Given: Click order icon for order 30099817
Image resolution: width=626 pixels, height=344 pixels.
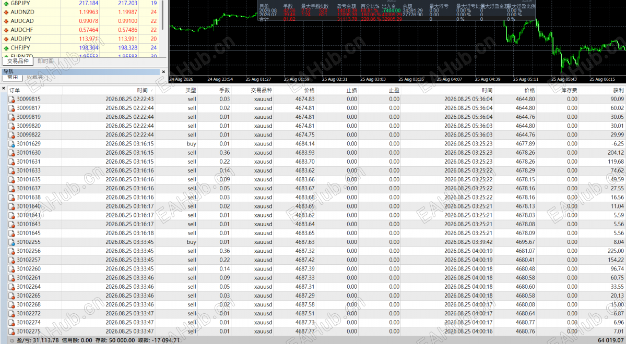Looking at the screenshot, I should coord(12,108).
